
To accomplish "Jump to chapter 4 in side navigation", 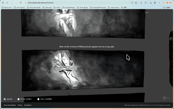I will click(171, 62).
